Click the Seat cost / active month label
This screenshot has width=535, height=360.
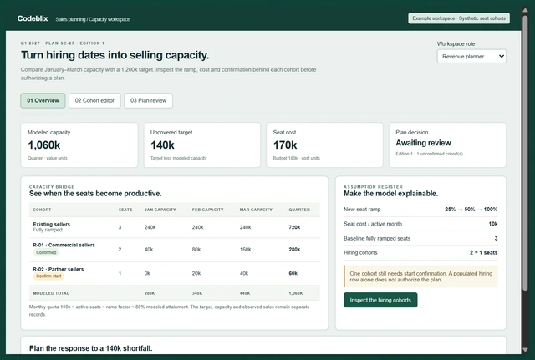tap(373, 224)
